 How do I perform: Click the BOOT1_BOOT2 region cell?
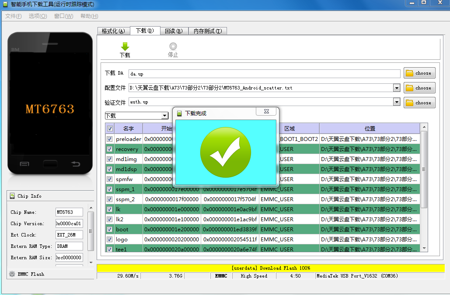click(x=299, y=139)
